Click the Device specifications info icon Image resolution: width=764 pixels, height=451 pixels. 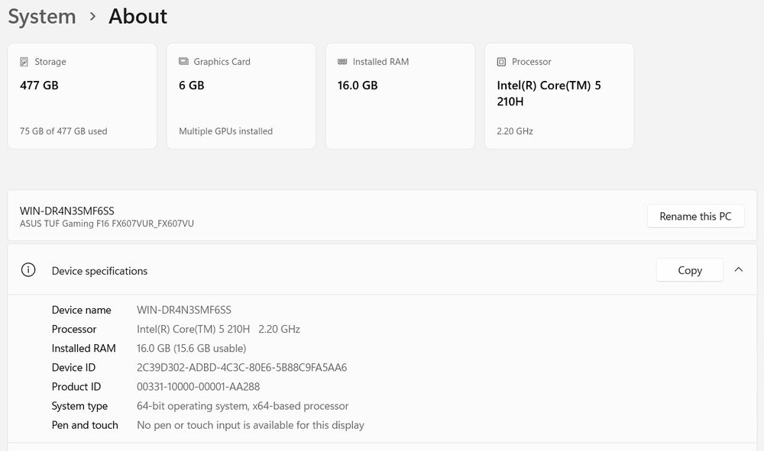(28, 270)
